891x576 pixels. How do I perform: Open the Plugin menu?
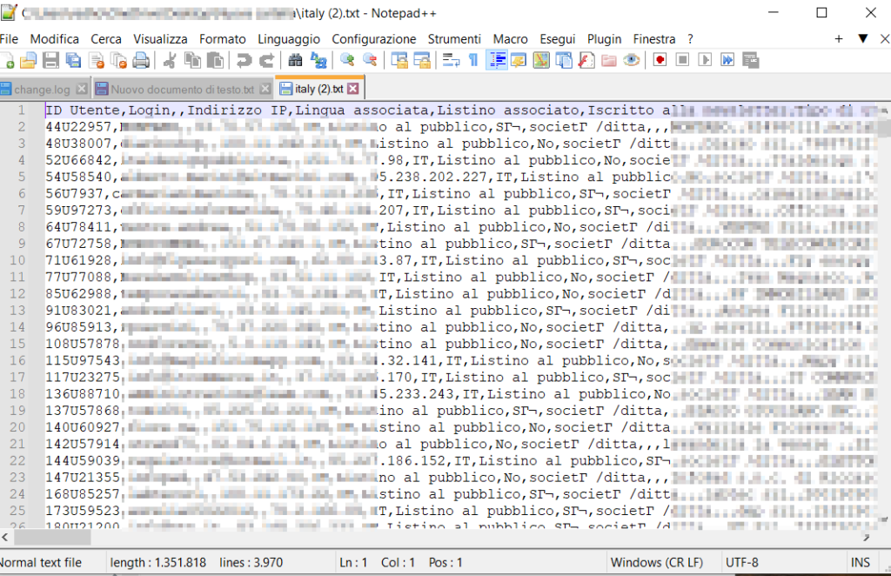pyautogui.click(x=604, y=39)
